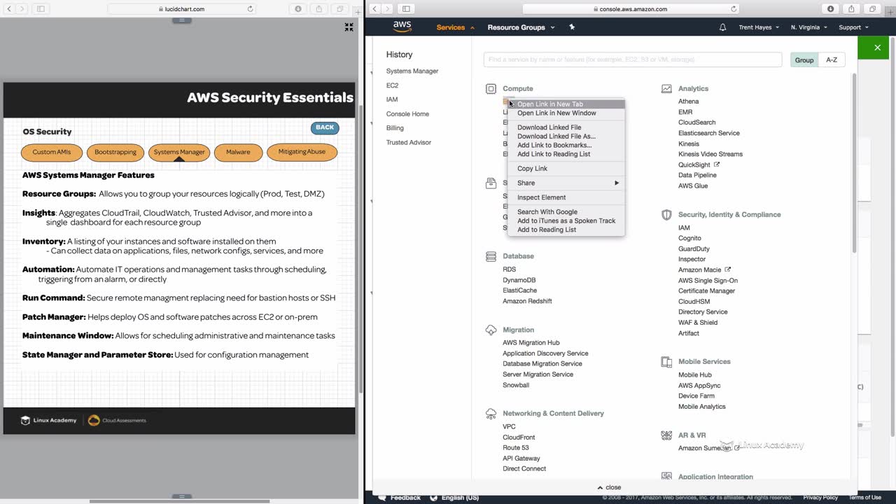Open Systems Manager from History list

click(x=412, y=71)
